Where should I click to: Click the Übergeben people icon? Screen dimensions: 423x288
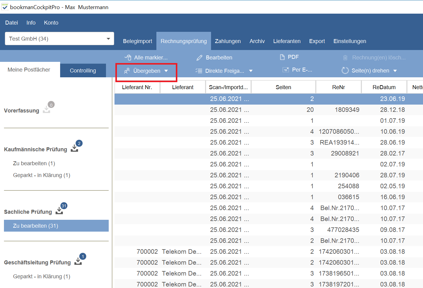tap(127, 71)
